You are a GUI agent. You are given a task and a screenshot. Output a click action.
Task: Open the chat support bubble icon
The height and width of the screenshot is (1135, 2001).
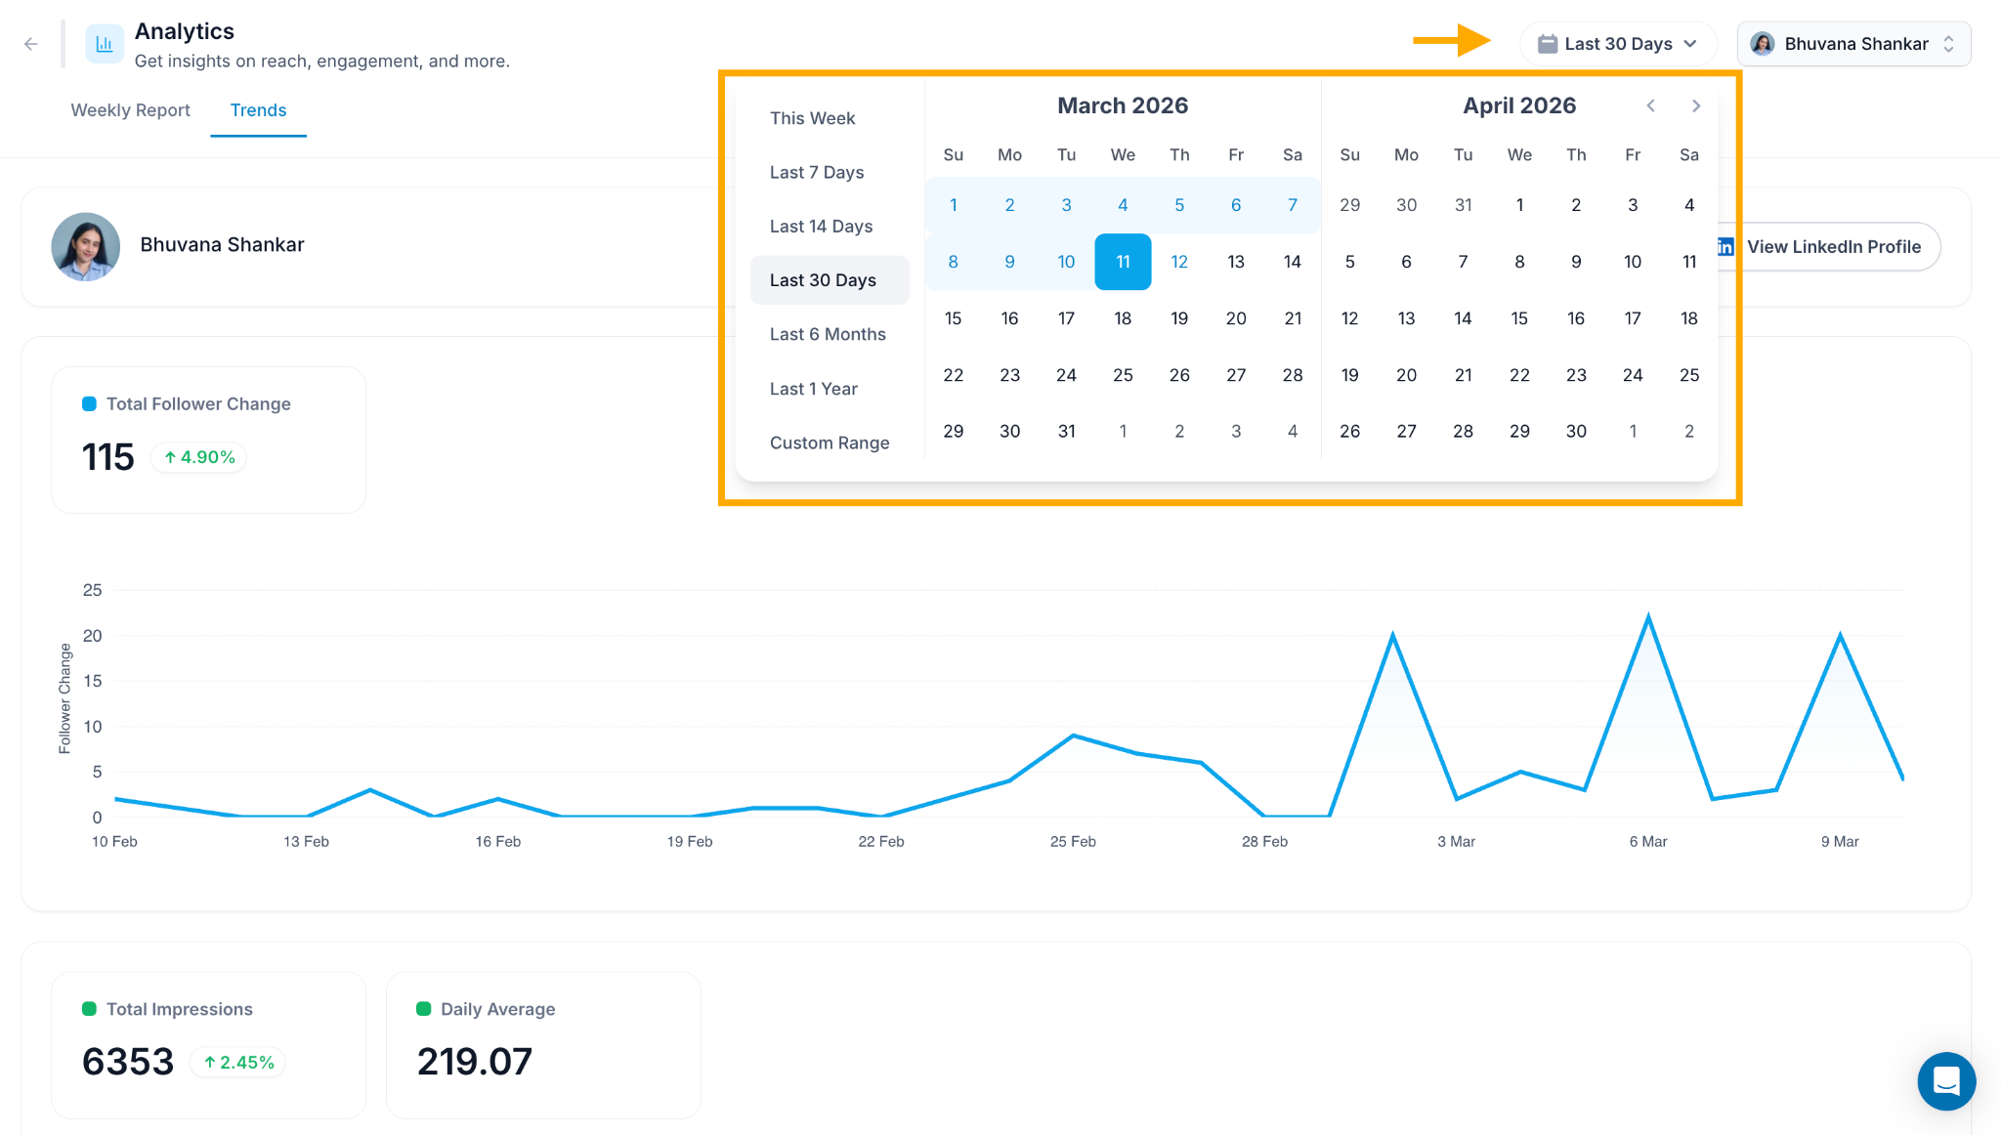click(1946, 1081)
